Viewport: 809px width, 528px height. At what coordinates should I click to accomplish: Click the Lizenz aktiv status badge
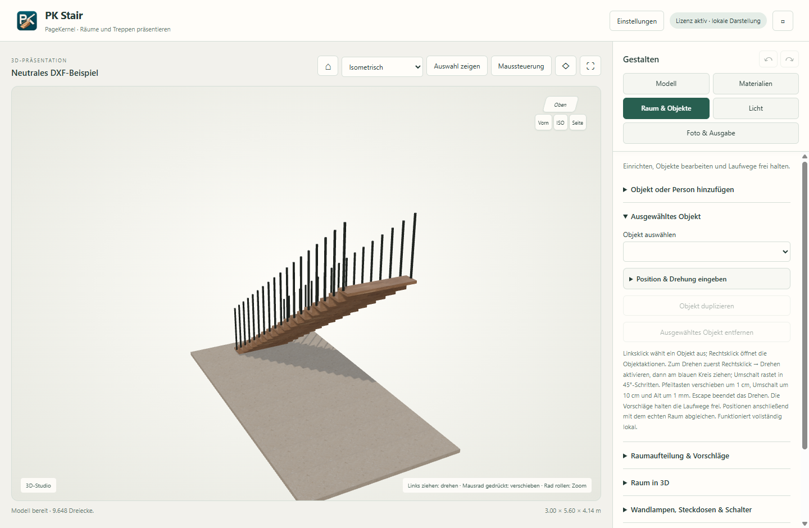pos(718,21)
